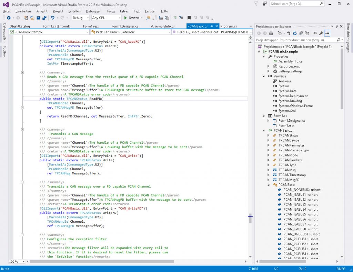This screenshot has height=272, width=353.
Task: Toggle the preview-selected-items button in Projektmappen-Explorer
Action: (x=327, y=33)
